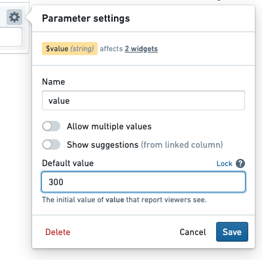Click the Parameter settings heading

tap(86, 18)
